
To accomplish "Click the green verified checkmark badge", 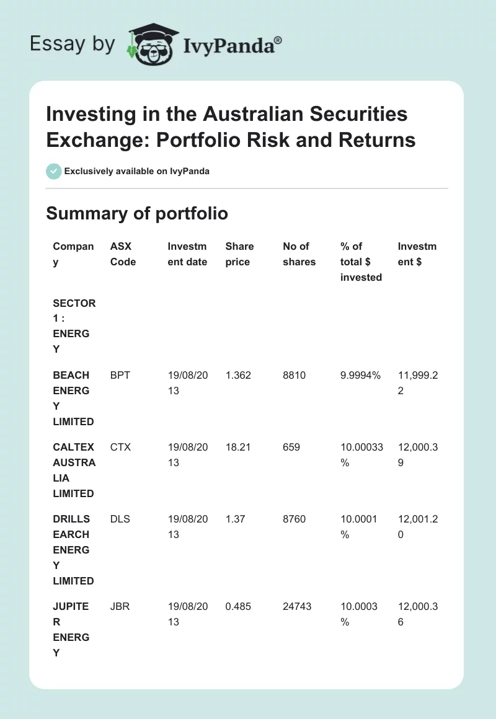I will coord(53,171).
